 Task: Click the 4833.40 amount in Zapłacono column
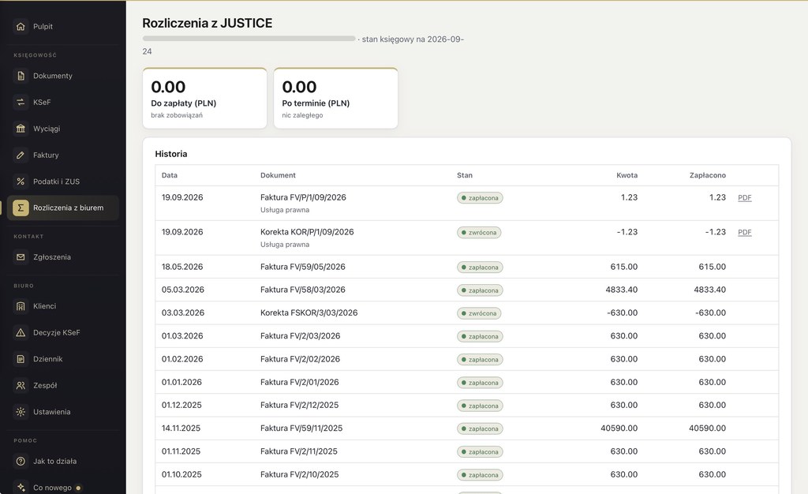click(709, 290)
